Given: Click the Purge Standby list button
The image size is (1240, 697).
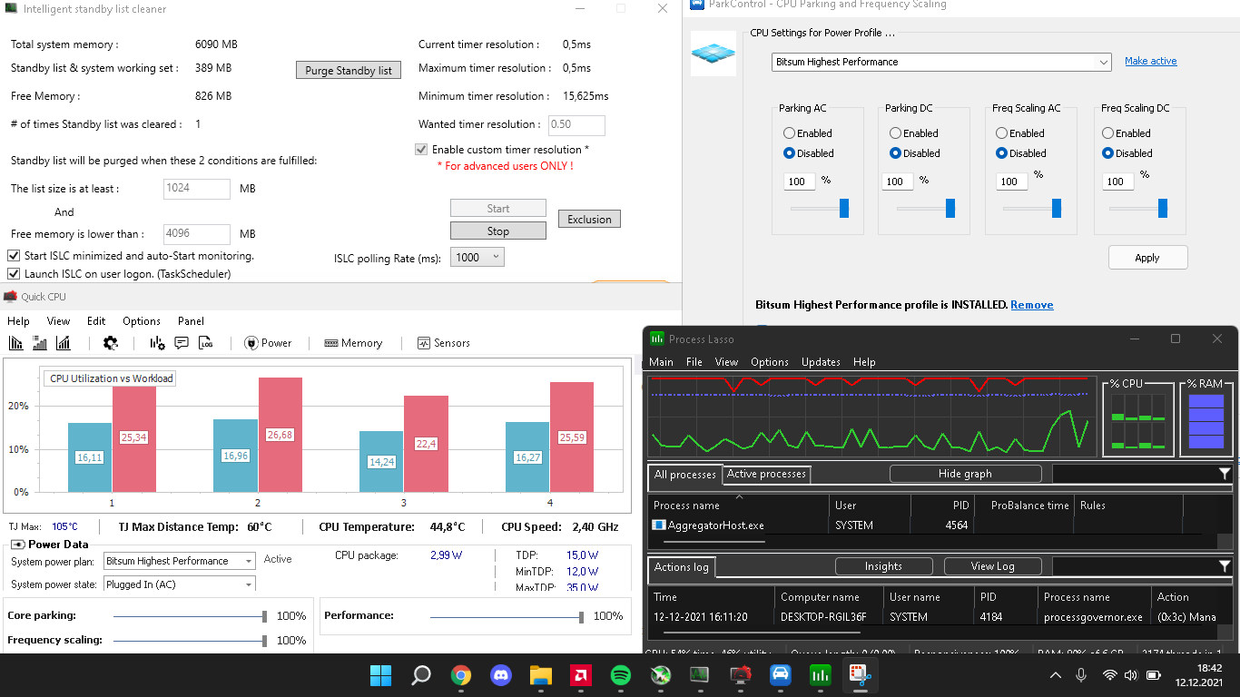Looking at the screenshot, I should [x=349, y=70].
